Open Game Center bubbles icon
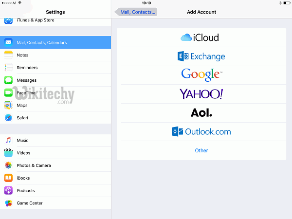 point(8,203)
